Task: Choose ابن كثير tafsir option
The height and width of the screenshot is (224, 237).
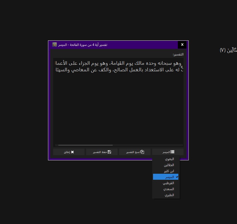Action: [x=166, y=171]
